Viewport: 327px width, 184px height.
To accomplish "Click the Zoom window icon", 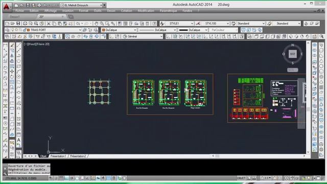I will click(107, 24).
